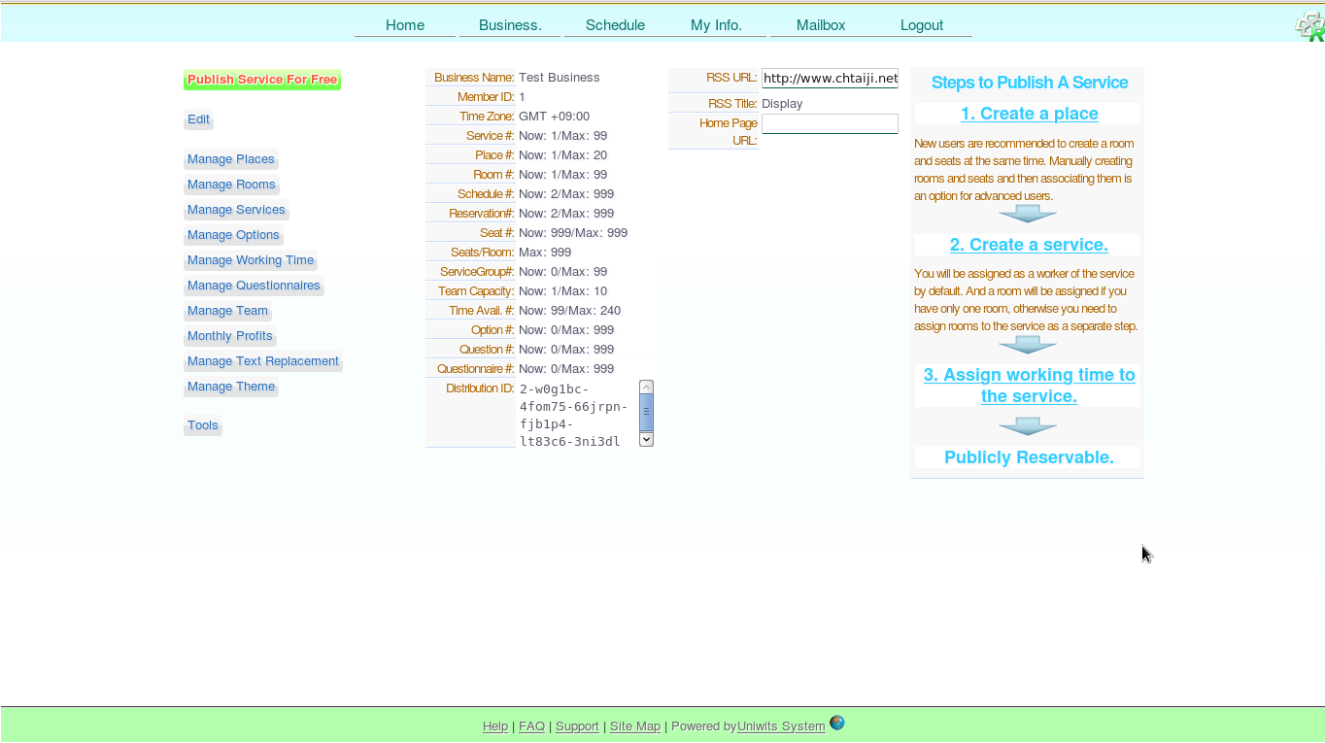Click the logo icon at the top-right corner
1325x743 pixels.
[1310, 26]
